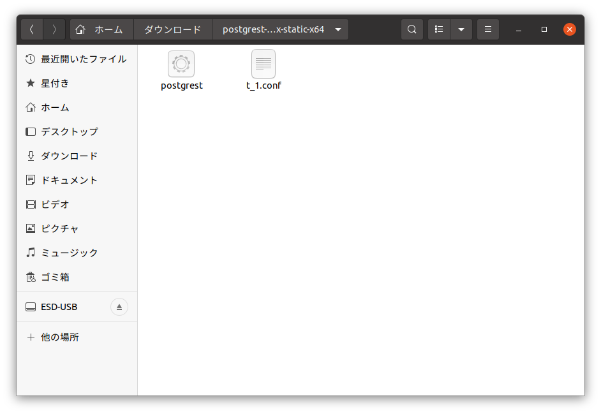Maximize the file manager window

pos(544,29)
